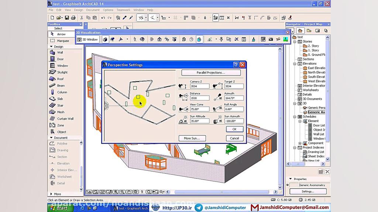This screenshot has height=212, width=378.
Task: Click the New document toolbar icon
Action: [x=52, y=18]
